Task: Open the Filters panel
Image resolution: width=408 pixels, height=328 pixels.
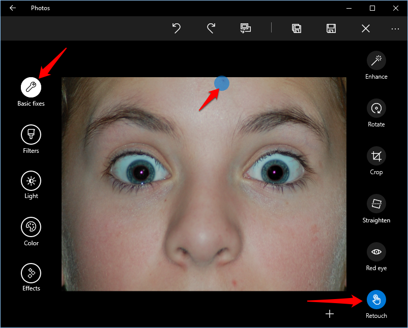Action: (x=31, y=135)
